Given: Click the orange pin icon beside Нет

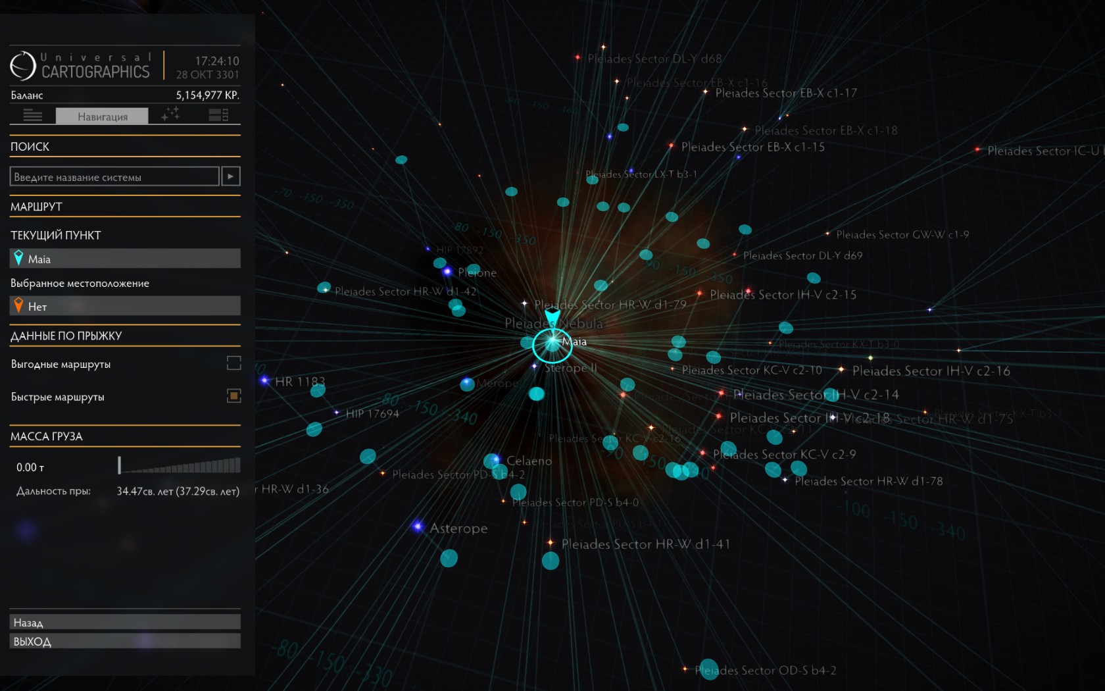Looking at the screenshot, I should (18, 305).
